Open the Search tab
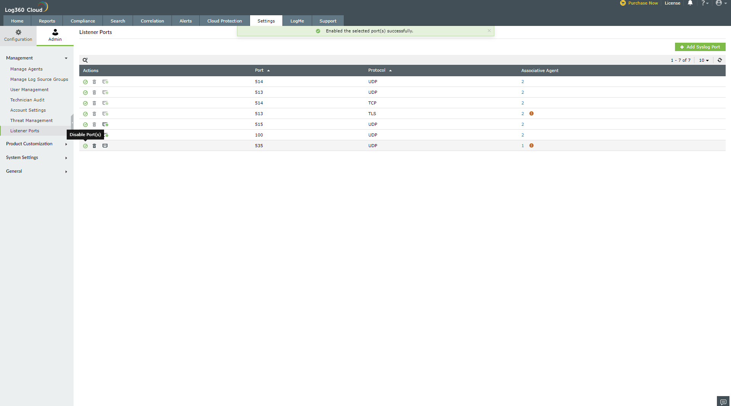This screenshot has height=406, width=731. click(x=118, y=21)
